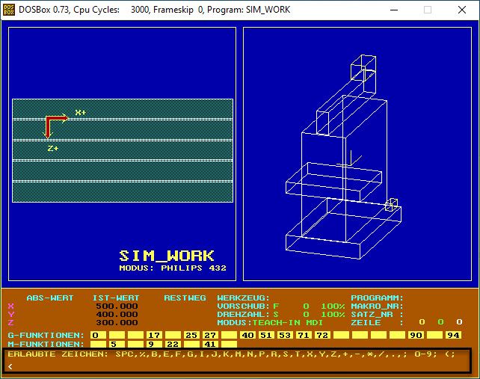Image resolution: width=480 pixels, height=379 pixels.
Task: Select G-function cell 72
Action: (x=322, y=335)
